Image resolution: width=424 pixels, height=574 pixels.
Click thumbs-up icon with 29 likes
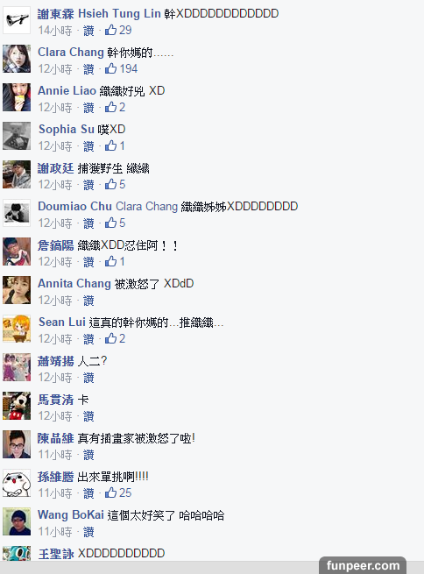click(110, 30)
